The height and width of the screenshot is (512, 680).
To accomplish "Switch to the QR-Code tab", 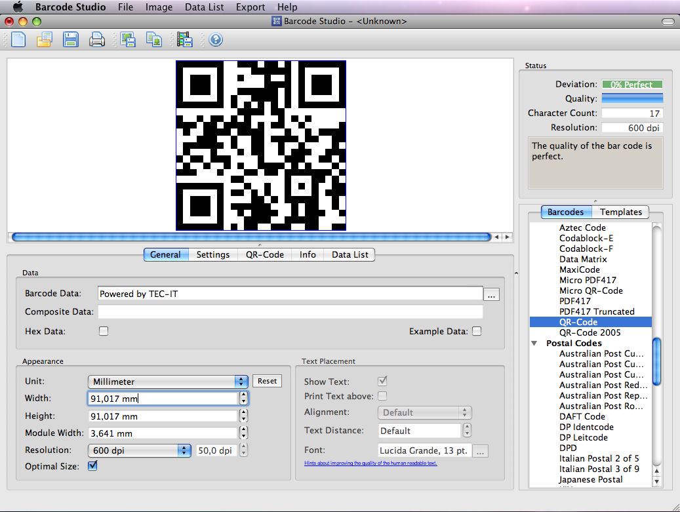I will tap(264, 254).
